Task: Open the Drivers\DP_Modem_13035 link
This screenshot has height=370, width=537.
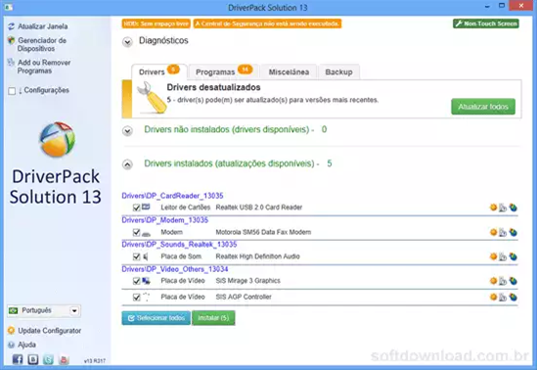Action: tap(165, 220)
